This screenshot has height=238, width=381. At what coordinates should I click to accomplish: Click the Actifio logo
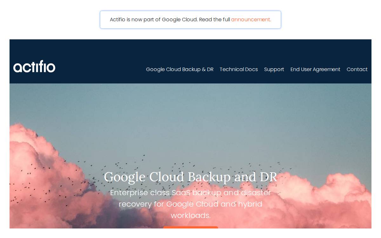[x=34, y=67]
